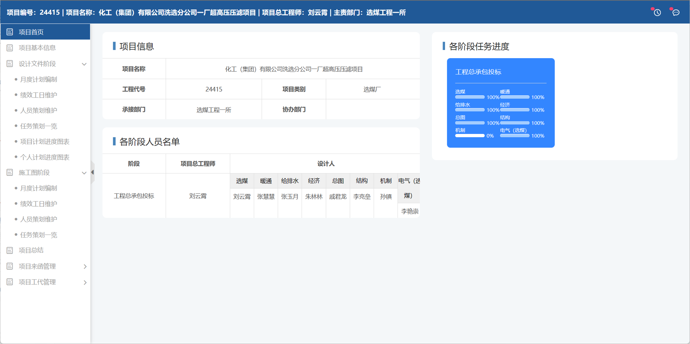
Task: Click the 经济 progress bar
Action: [515, 110]
